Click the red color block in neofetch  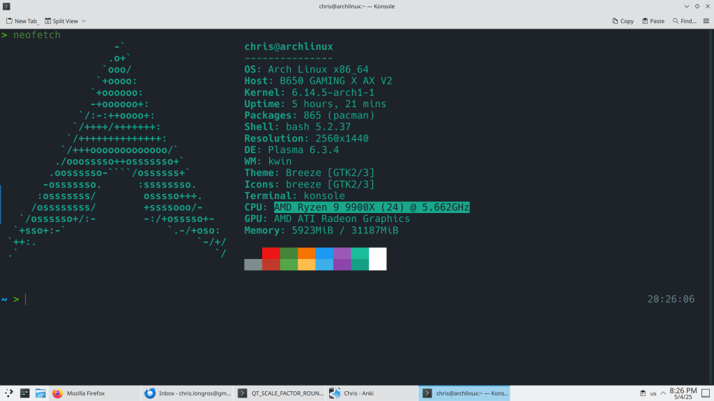[x=271, y=253]
